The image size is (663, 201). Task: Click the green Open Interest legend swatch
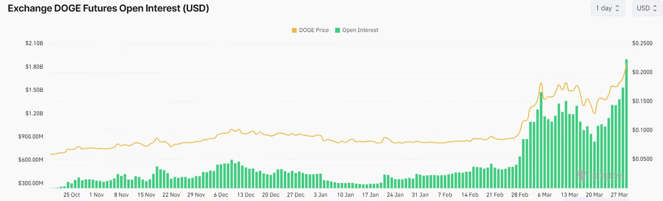click(338, 30)
